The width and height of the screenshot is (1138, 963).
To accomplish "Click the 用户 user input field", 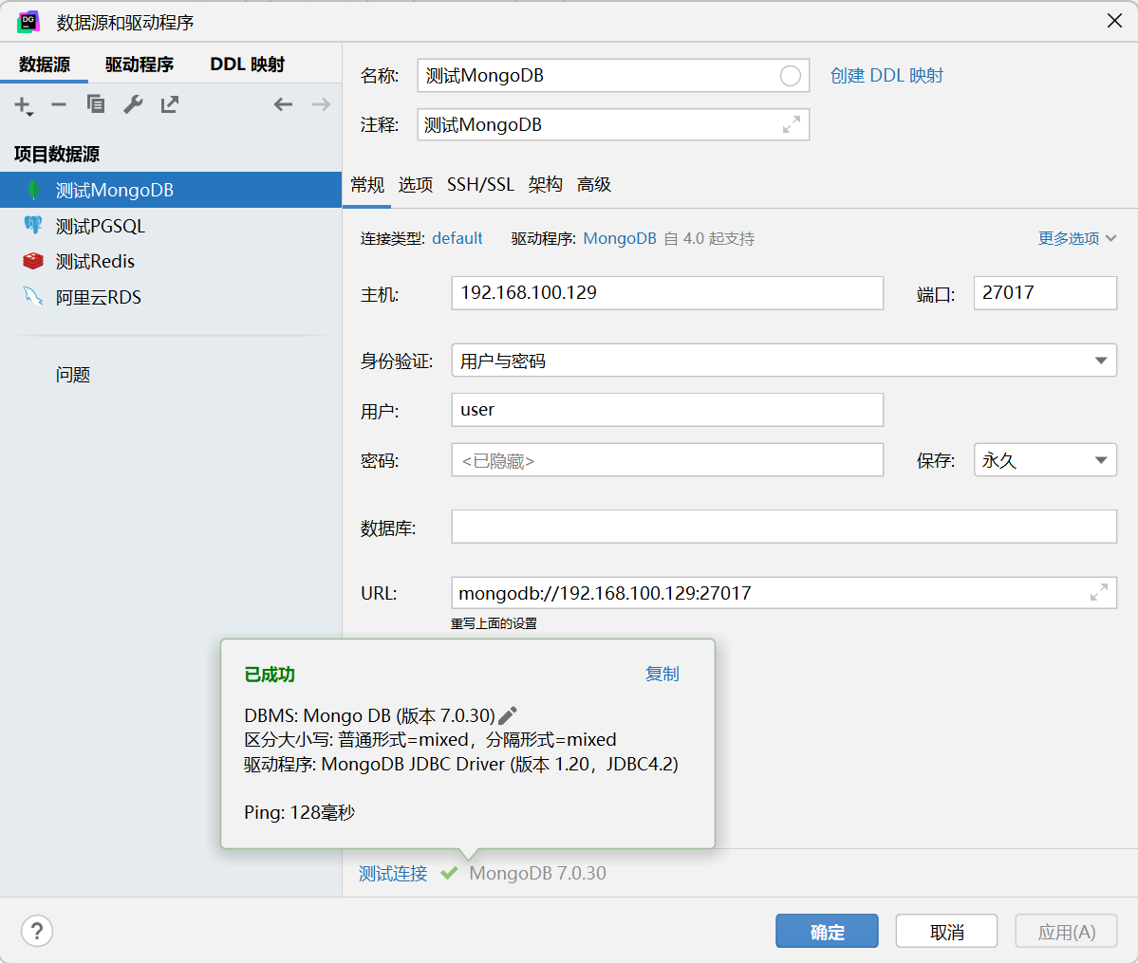I will (x=667, y=410).
